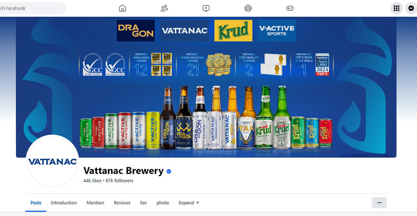This screenshot has height=216, width=417.
Task: Open the Reviews tab
Action: pyautogui.click(x=122, y=203)
